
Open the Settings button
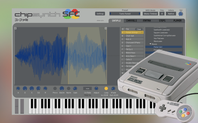100,14
